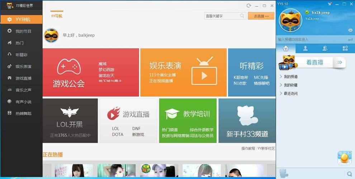355x179 pixels.
Task: Open the 听精彩 blue tile title
Action: (252, 66)
